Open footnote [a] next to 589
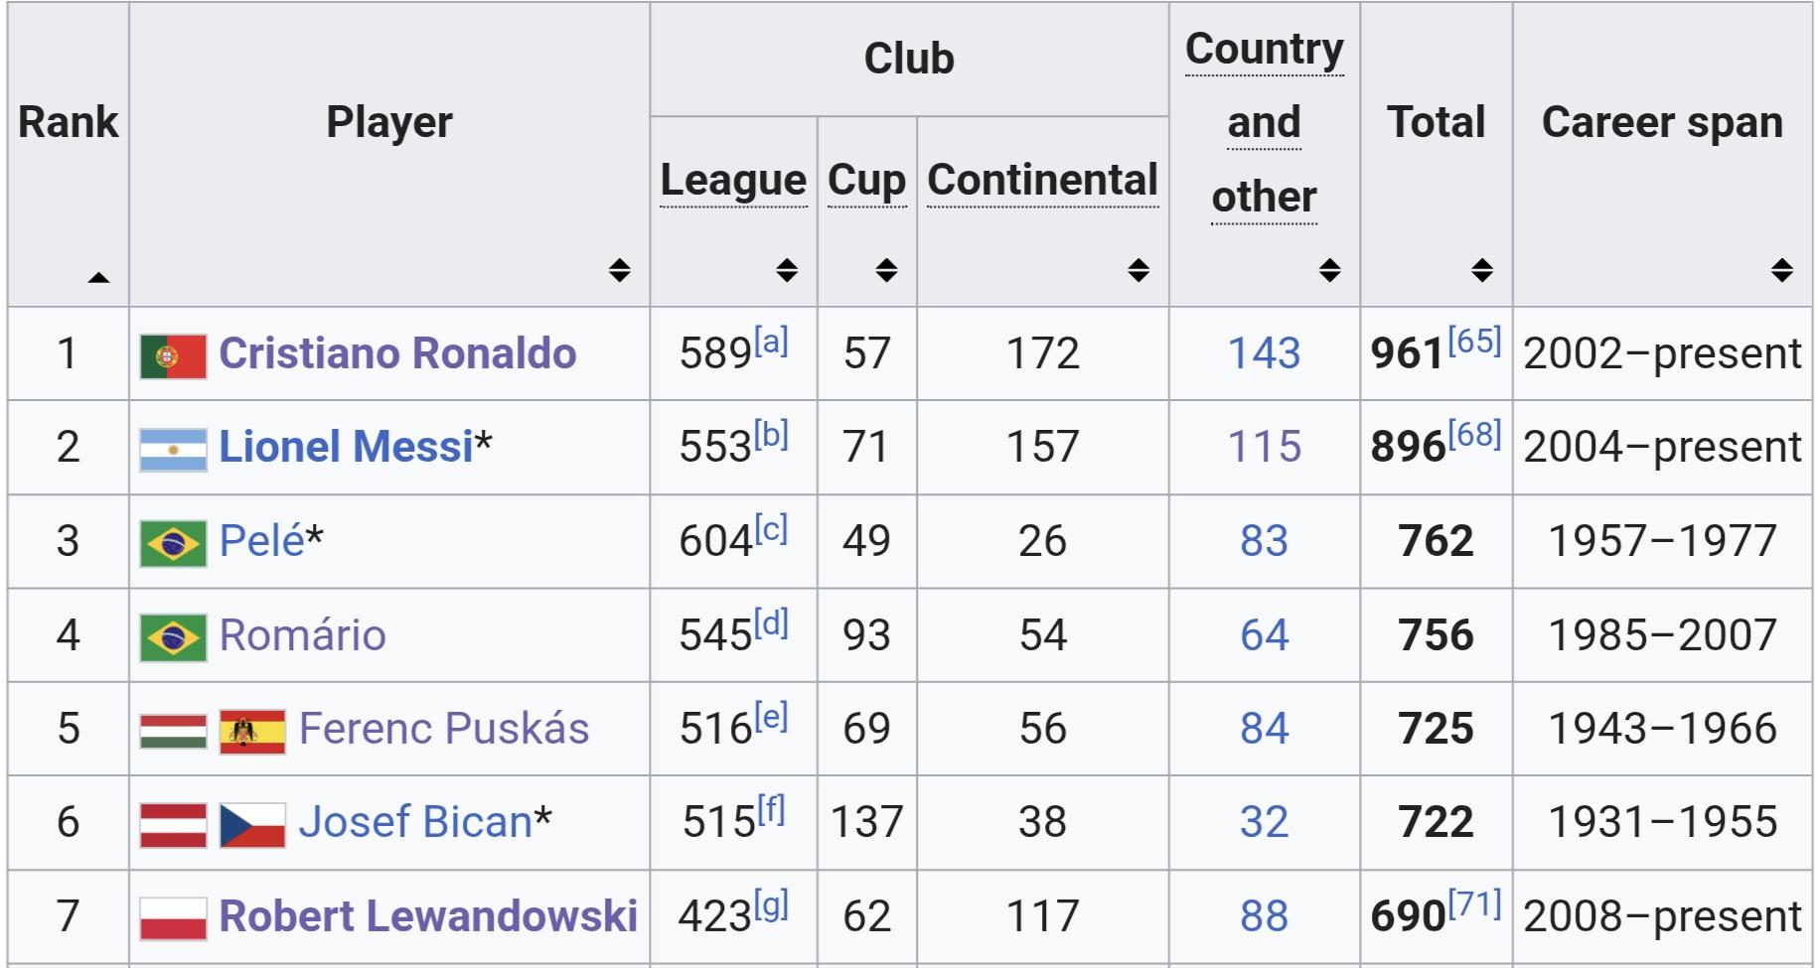Screen dimensions: 1820x968 [x=771, y=341]
